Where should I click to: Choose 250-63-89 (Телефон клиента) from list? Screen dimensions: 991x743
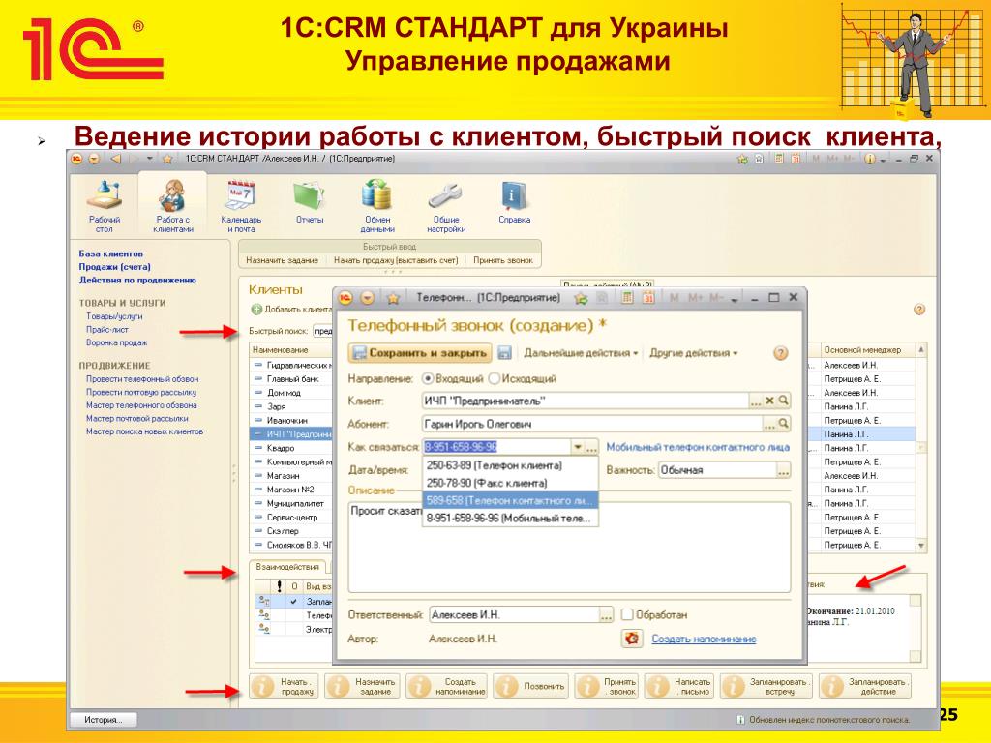(x=509, y=465)
